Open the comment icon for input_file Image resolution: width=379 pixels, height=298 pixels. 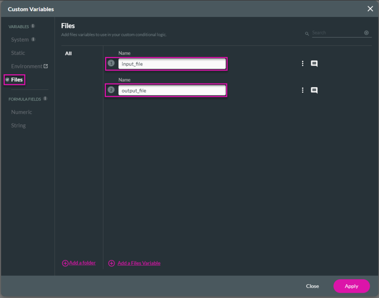click(x=314, y=64)
